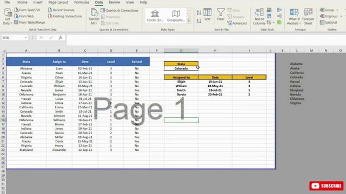This screenshot has width=346, height=194.
Task: Click the Assigned to yellow header
Action: point(181,77)
